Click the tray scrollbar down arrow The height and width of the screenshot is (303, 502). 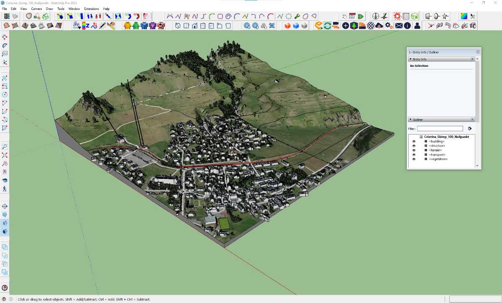(477, 166)
